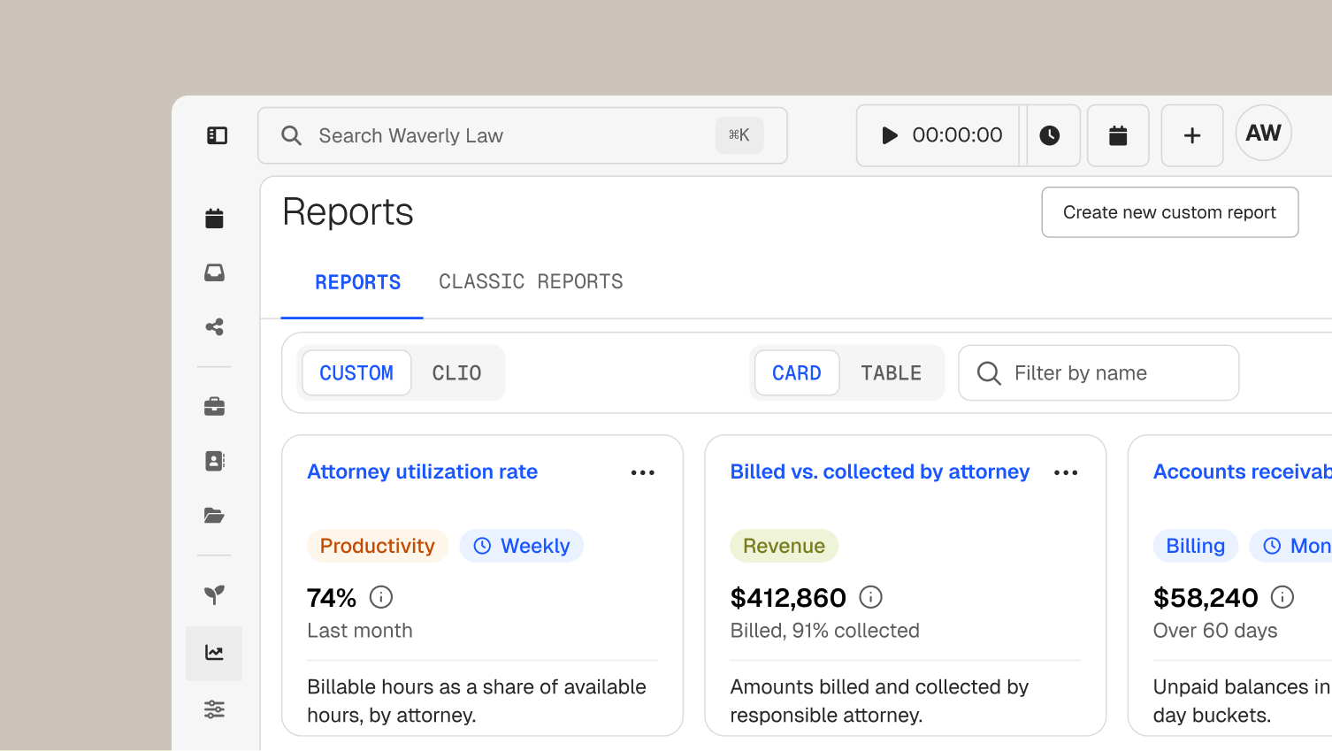The height and width of the screenshot is (751, 1332).
Task: Click info icon next to 74%
Action: [x=381, y=597]
